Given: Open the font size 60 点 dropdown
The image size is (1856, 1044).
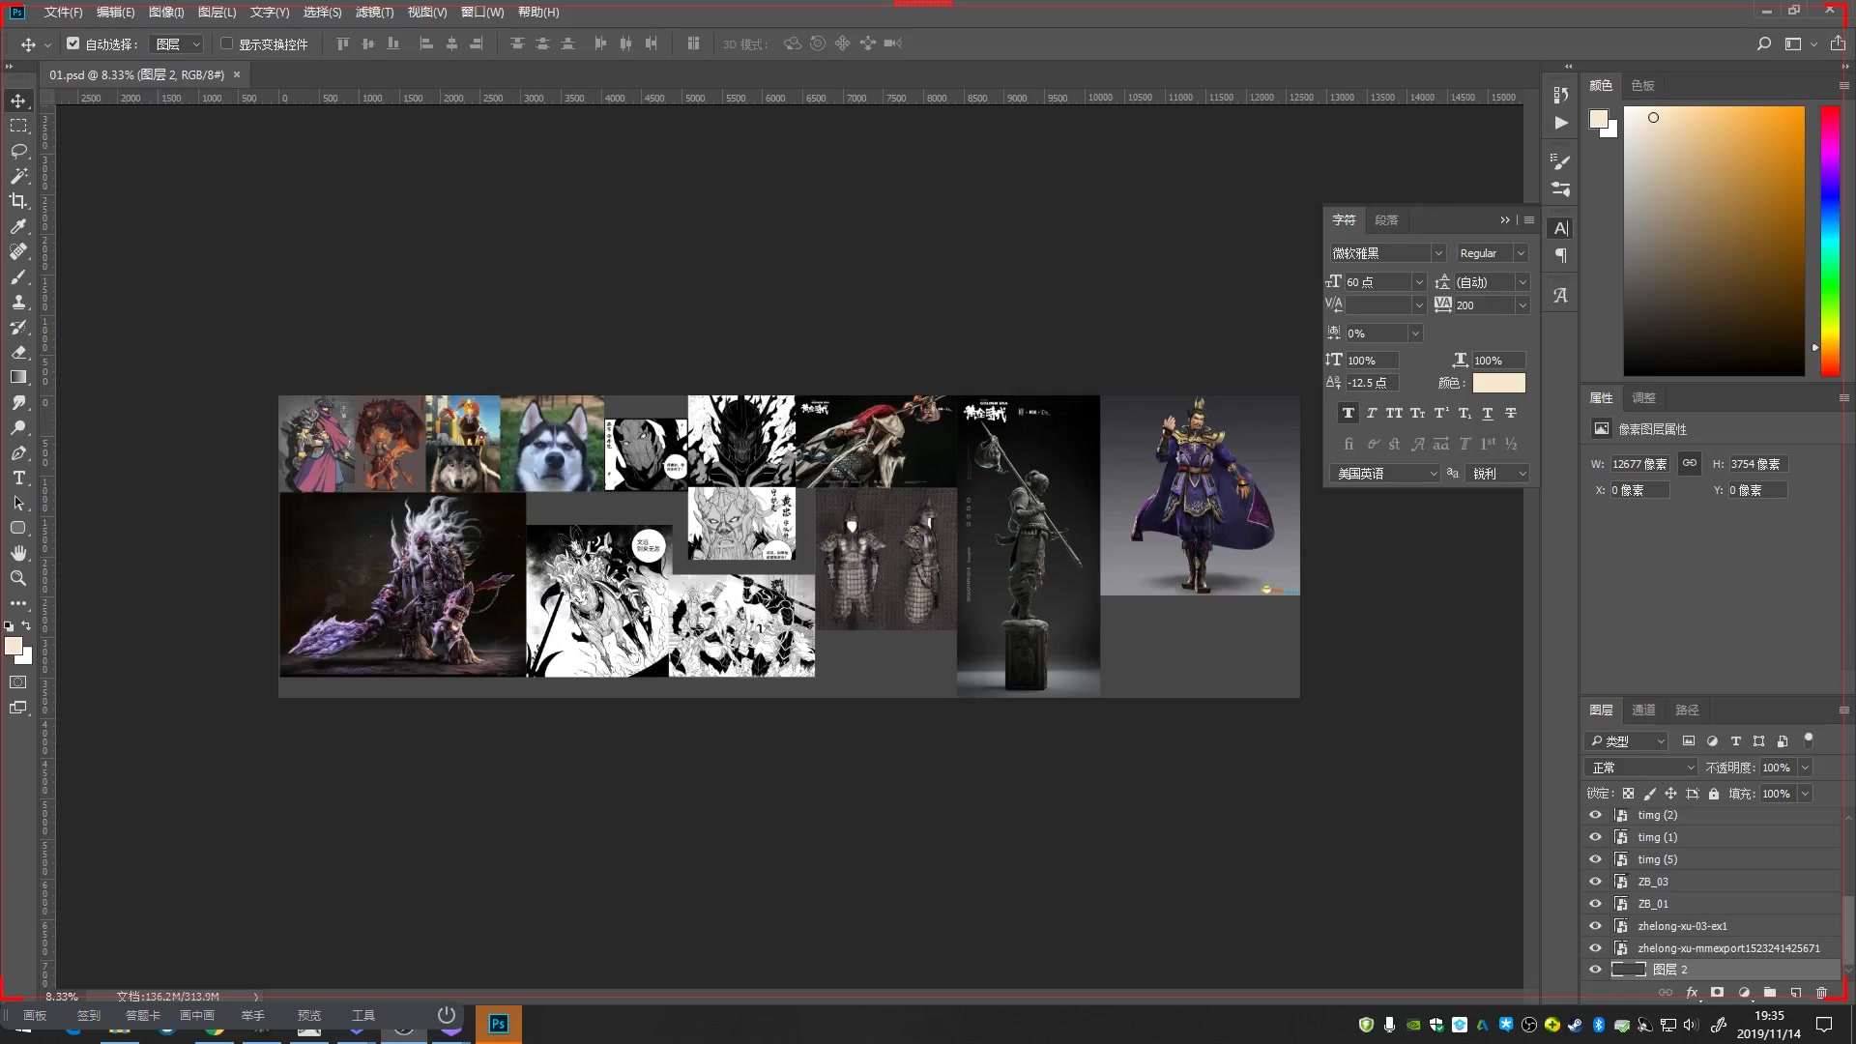Looking at the screenshot, I should [x=1419, y=282].
